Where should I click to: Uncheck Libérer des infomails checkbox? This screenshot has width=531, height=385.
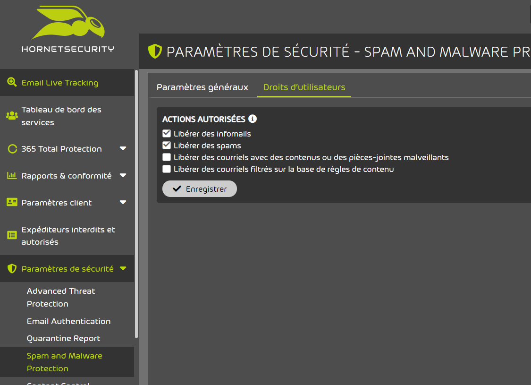(167, 134)
